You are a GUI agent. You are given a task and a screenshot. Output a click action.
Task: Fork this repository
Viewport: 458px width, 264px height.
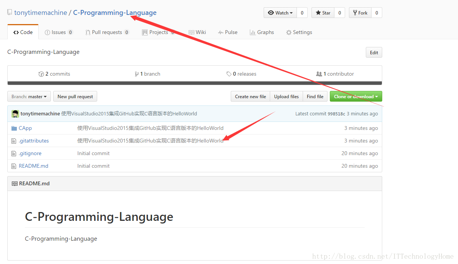360,13
